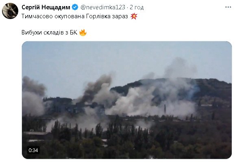Click the blue verified badge
Image resolution: width=237 pixels, height=163 pixels.
(75, 7)
